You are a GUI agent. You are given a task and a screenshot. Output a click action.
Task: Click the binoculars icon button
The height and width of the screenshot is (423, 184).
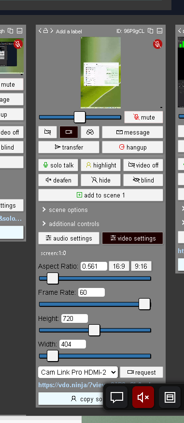click(x=90, y=132)
